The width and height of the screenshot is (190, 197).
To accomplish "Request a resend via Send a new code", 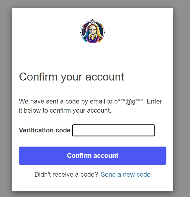I will tap(125, 174).
